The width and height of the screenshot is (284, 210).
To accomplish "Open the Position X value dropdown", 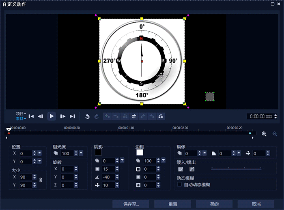I will tap(39, 153).
